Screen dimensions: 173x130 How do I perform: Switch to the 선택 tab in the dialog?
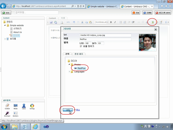click(x=67, y=54)
